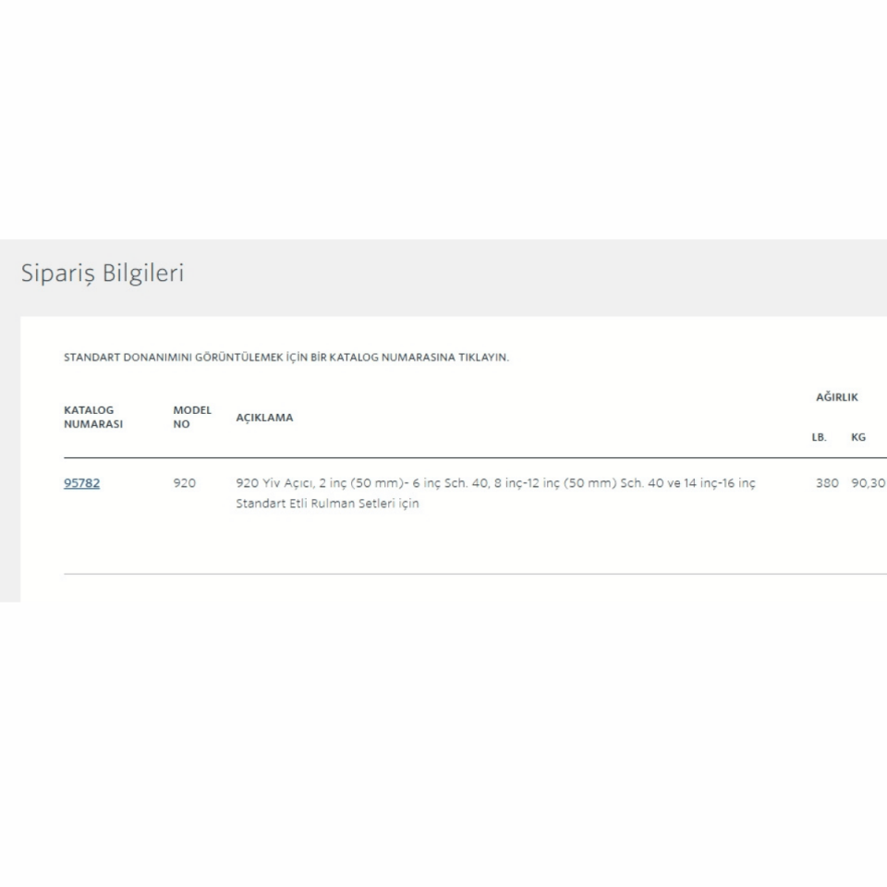Click the AĞIRLIK column header
This screenshot has width=887, height=887.
pyautogui.click(x=837, y=397)
